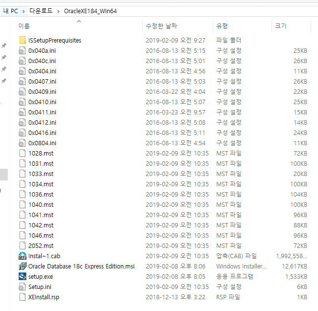Select the XEInstall.rsp file icon
Viewport: 318px width, 311px height.
coord(23,297)
